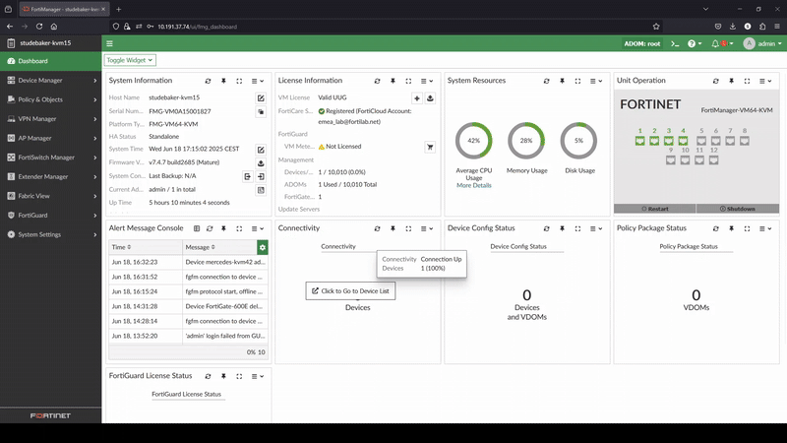The width and height of the screenshot is (787, 443).
Task: Open the Toggle Widget dropdown
Action: (x=130, y=60)
